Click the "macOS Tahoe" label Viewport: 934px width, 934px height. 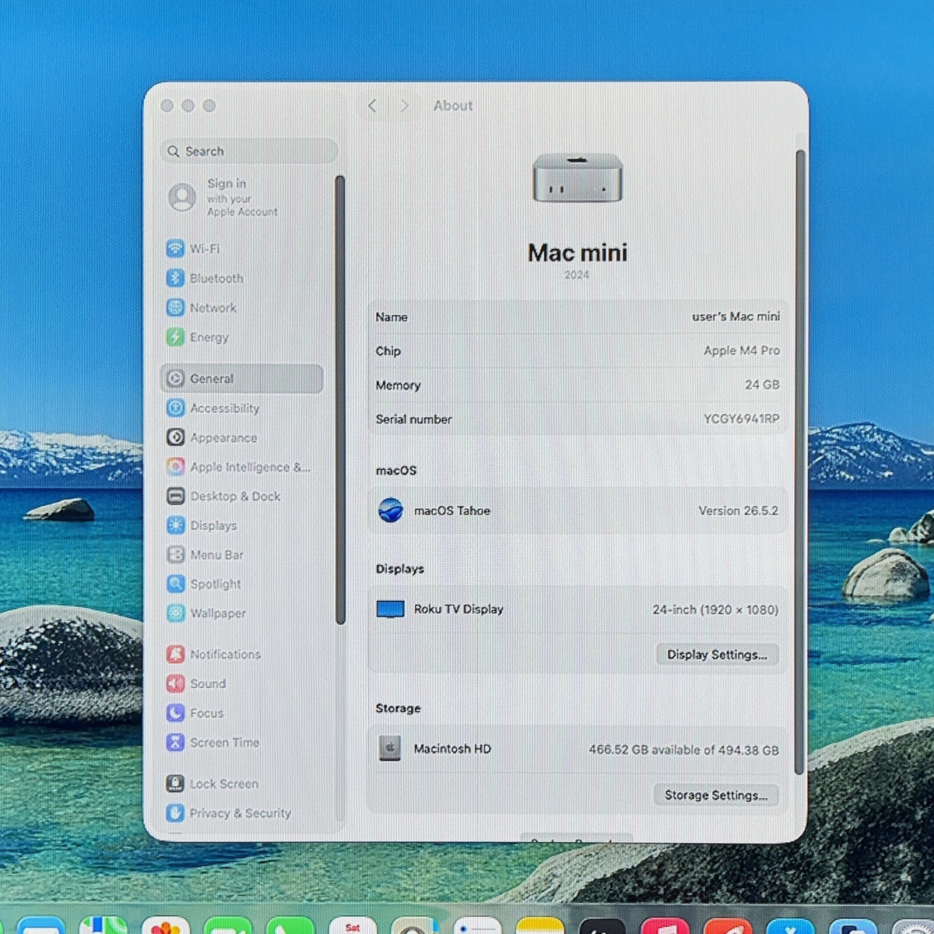[x=452, y=511]
